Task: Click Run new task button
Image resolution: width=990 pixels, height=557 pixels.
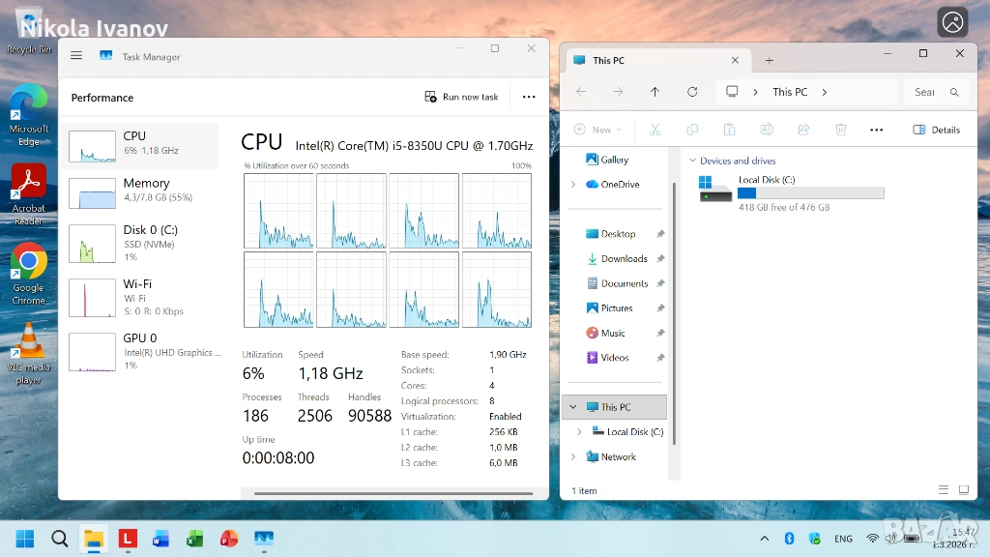Action: [x=461, y=97]
